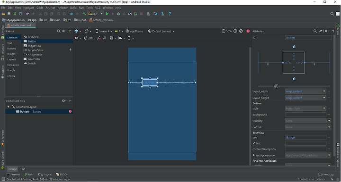
Task: Click Save All in main toolbar
Action: (x=9, y=14)
